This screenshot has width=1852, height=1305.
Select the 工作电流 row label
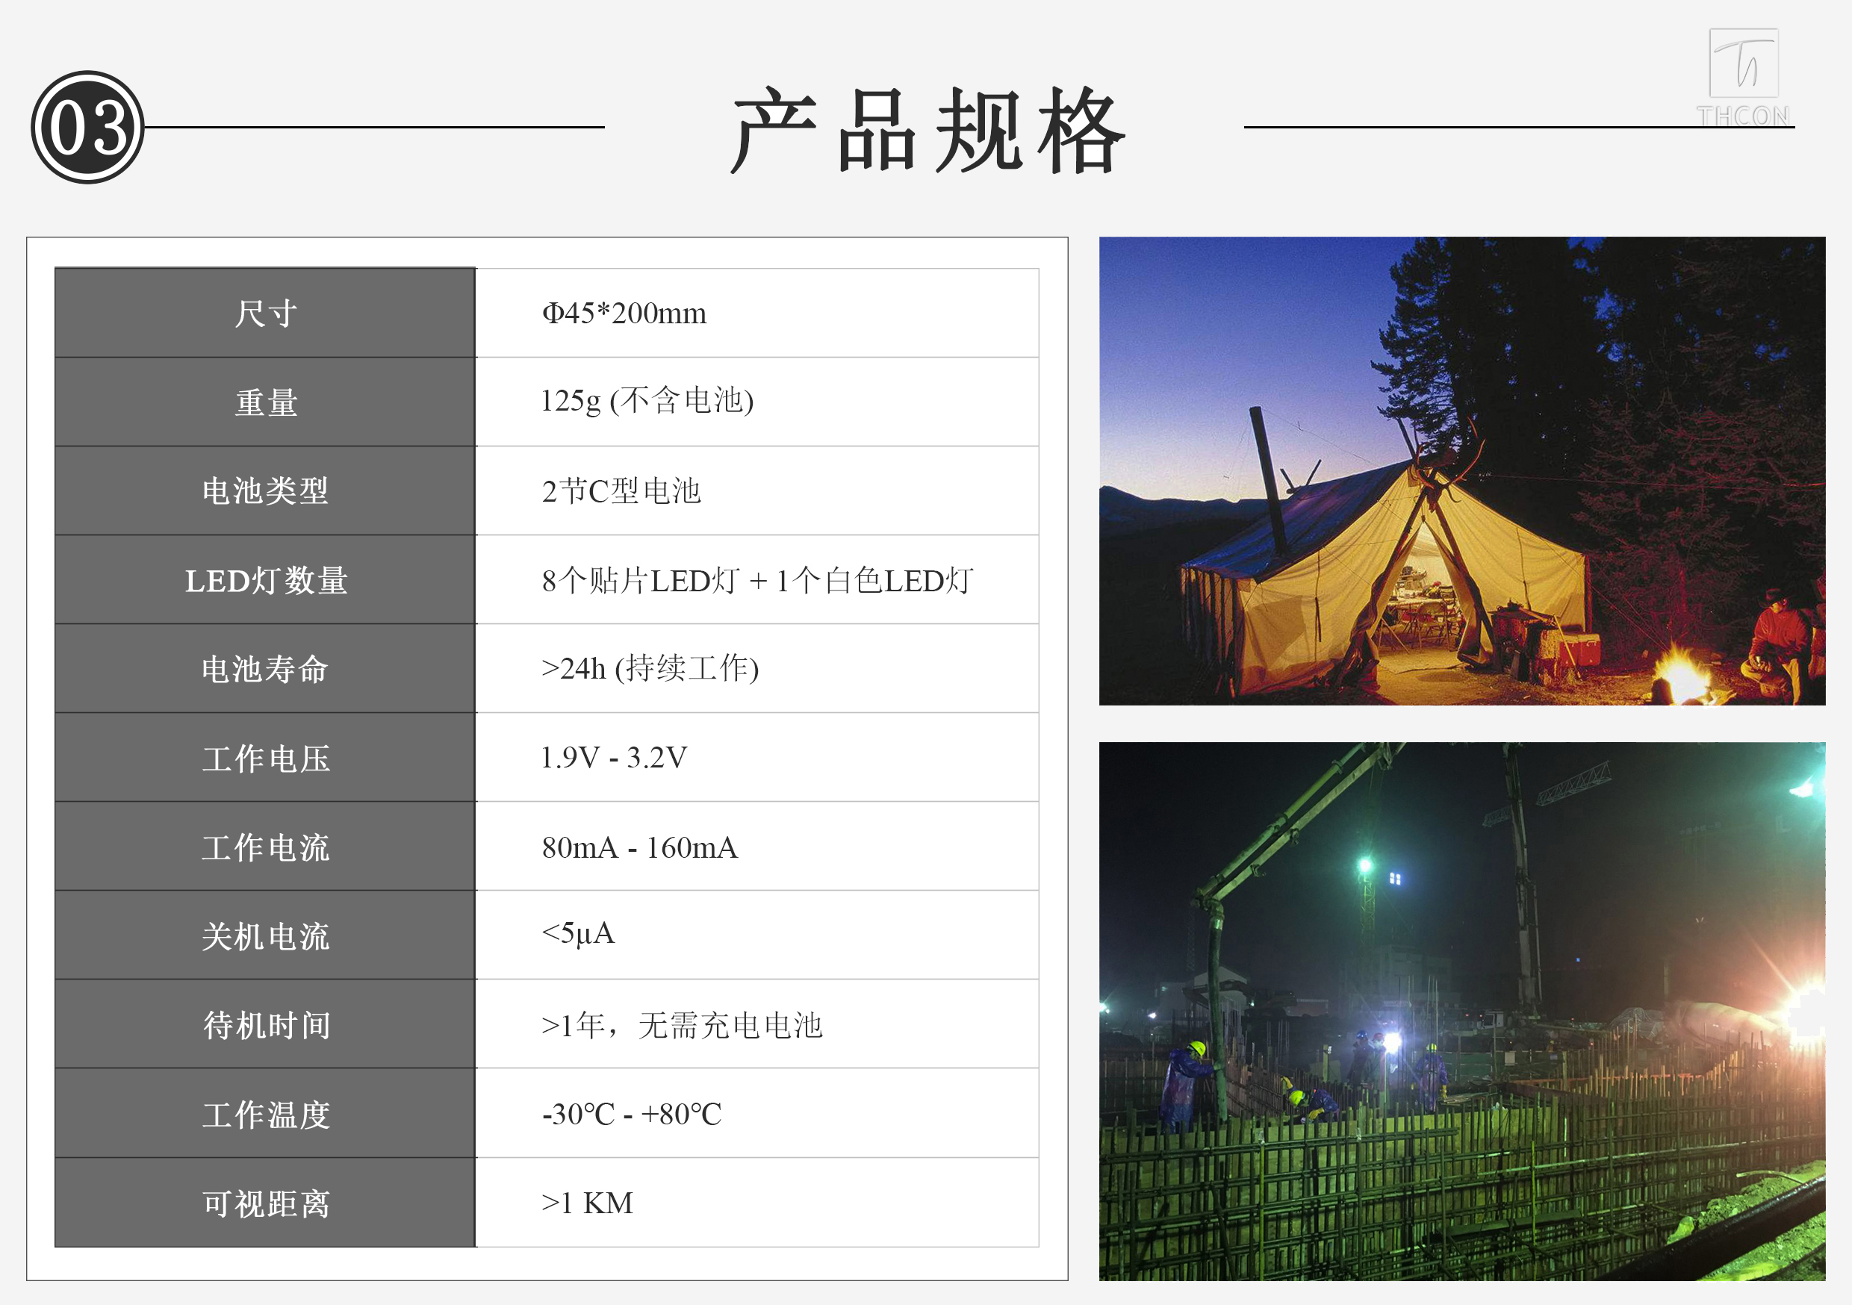[265, 847]
